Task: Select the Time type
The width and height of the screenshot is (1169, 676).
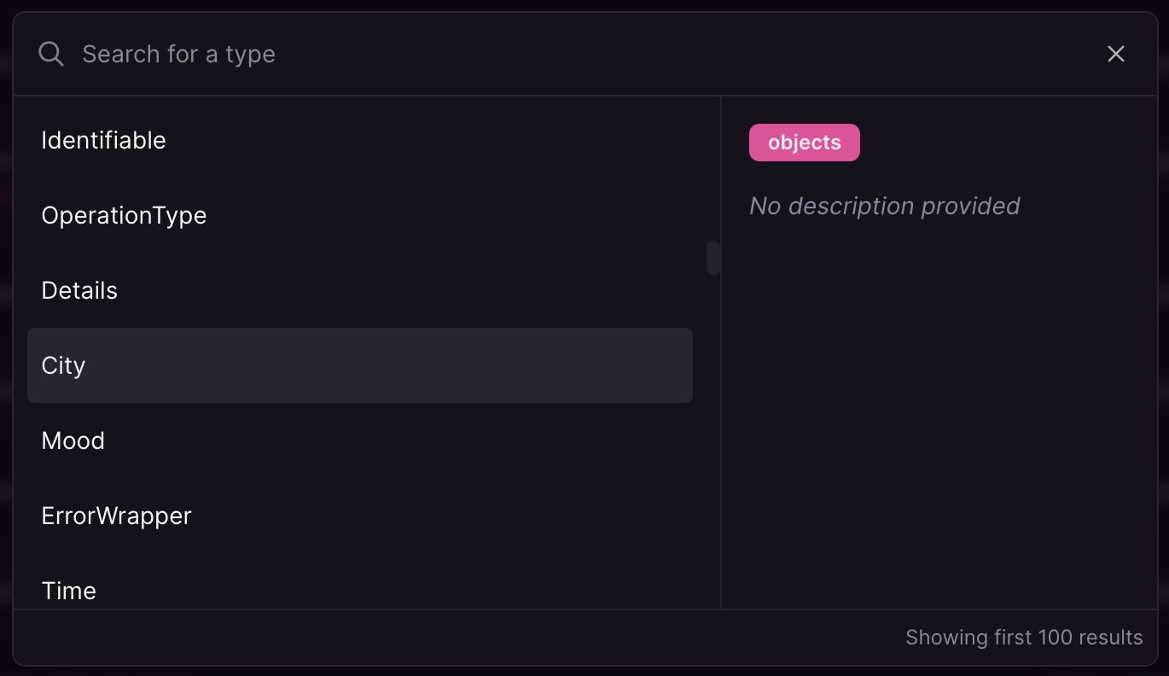Action: coord(360,589)
